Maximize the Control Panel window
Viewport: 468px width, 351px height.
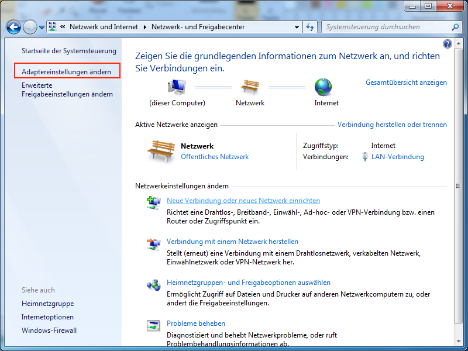click(428, 6)
